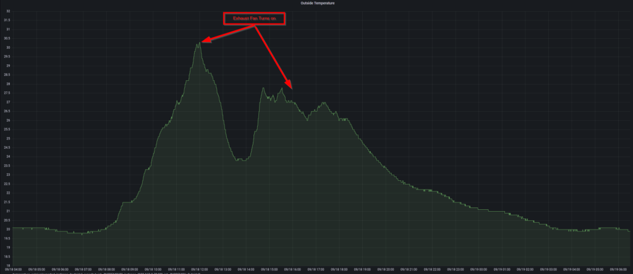Click the 09/18 18:00 x-axis label
The image size is (633, 274).
coord(339,269)
